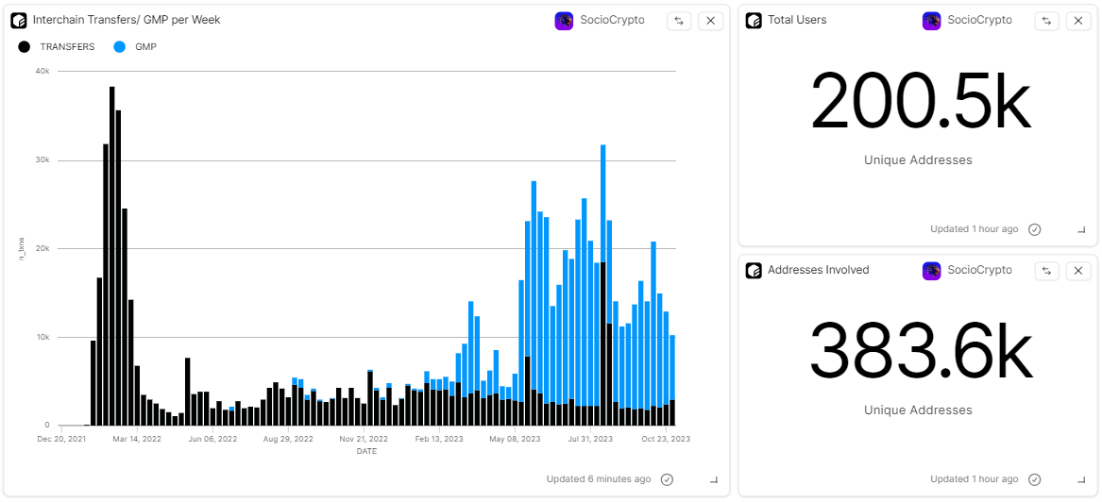Click the Jul 31, 2023 x-axis label
Image resolution: width=1102 pixels, height=502 pixels.
point(590,440)
